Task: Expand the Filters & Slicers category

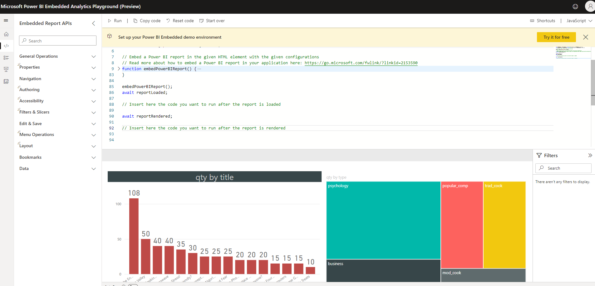Action: (93, 113)
